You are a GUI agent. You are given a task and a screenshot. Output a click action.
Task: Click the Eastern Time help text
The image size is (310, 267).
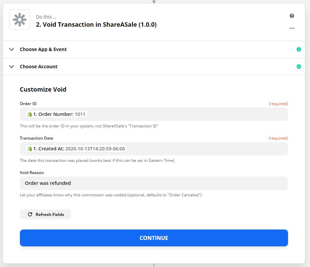tap(97, 161)
